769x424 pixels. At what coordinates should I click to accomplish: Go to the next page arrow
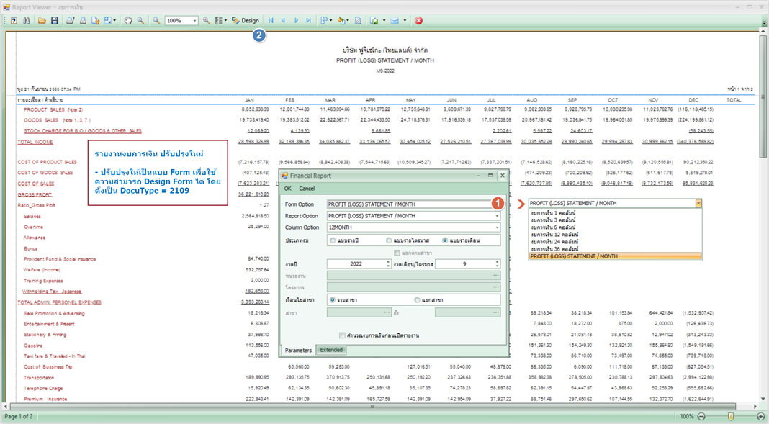(x=296, y=21)
